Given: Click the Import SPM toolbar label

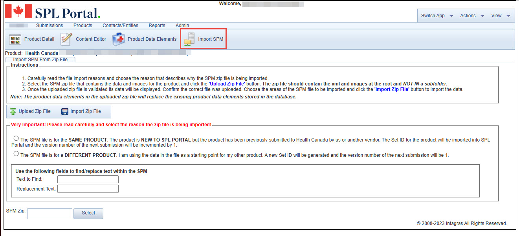Looking at the screenshot, I should coord(211,39).
